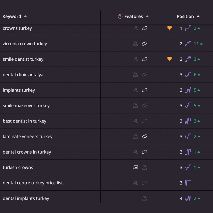Click the image pack icon for turkish crowns
This screenshot has width=213, height=213.
tap(135, 167)
